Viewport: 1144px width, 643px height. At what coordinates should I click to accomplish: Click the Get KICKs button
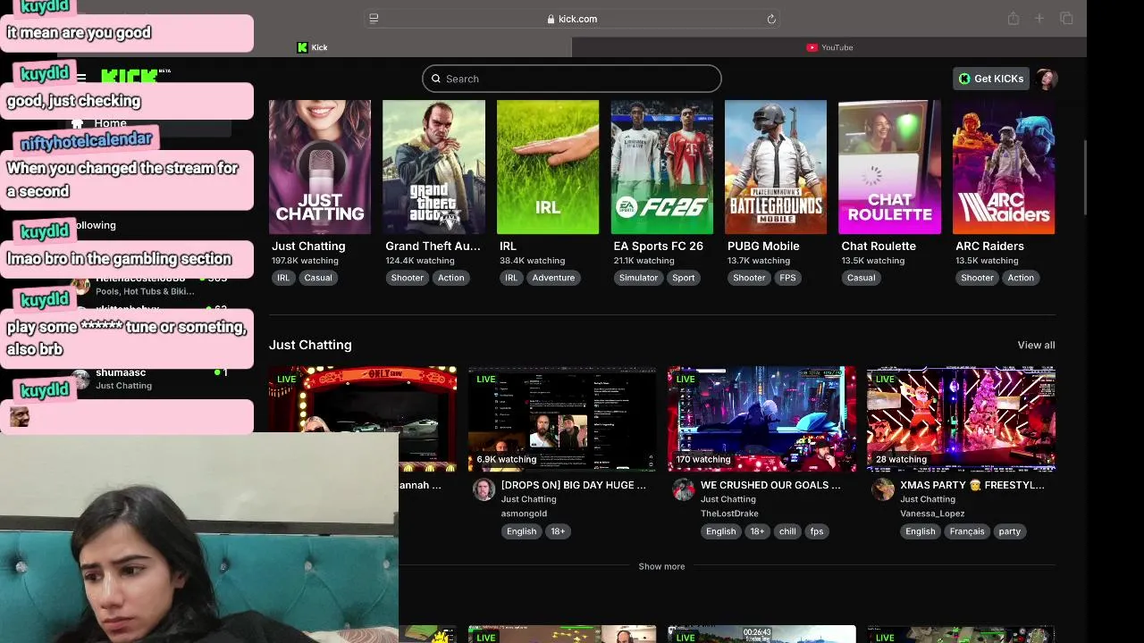click(990, 79)
